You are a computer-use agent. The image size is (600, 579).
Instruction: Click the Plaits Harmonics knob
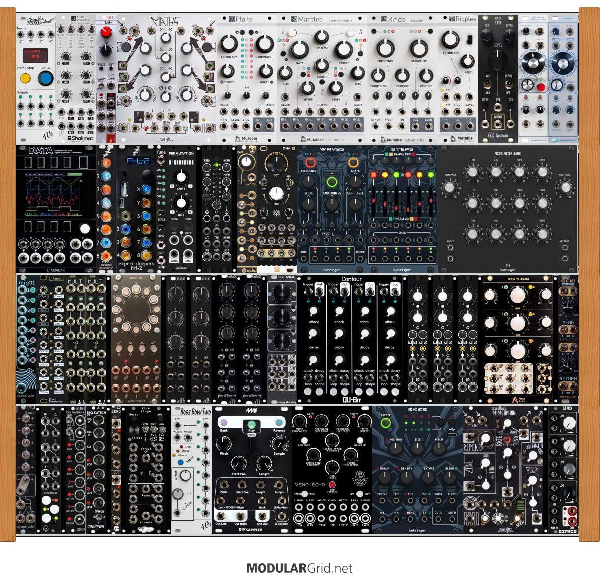[264, 44]
